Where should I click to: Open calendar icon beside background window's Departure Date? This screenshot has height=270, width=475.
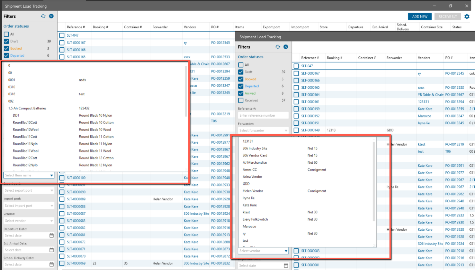[x=52, y=235]
